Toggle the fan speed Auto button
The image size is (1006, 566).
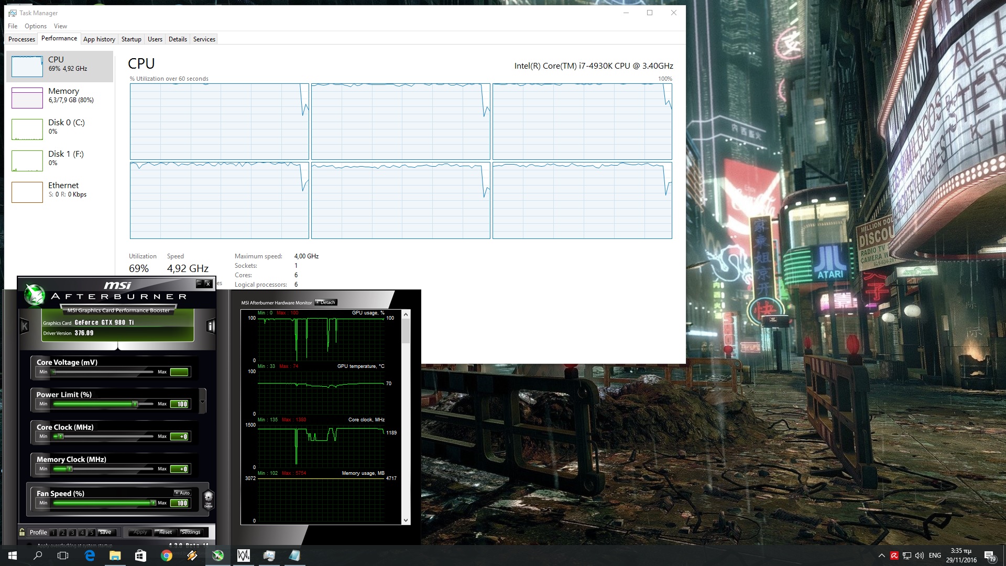(182, 493)
